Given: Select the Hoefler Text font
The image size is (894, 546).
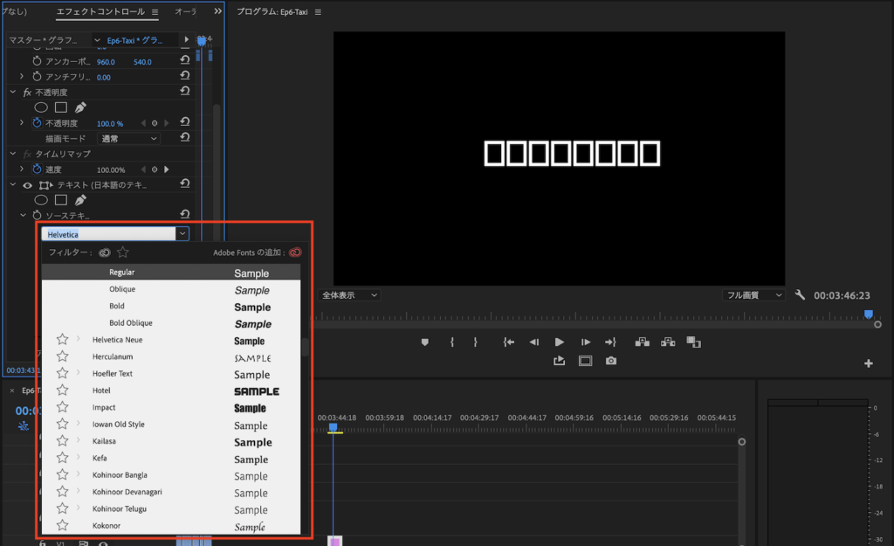Looking at the screenshot, I should [x=113, y=374].
